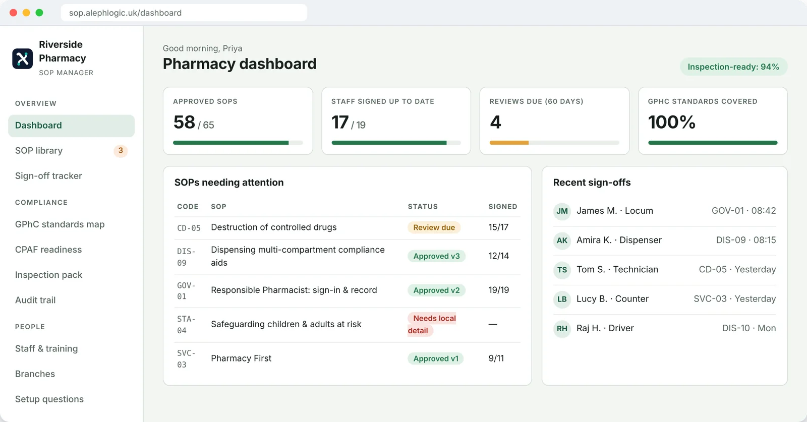Click the RH avatar for Raj H.
807x422 pixels.
pyautogui.click(x=562, y=328)
